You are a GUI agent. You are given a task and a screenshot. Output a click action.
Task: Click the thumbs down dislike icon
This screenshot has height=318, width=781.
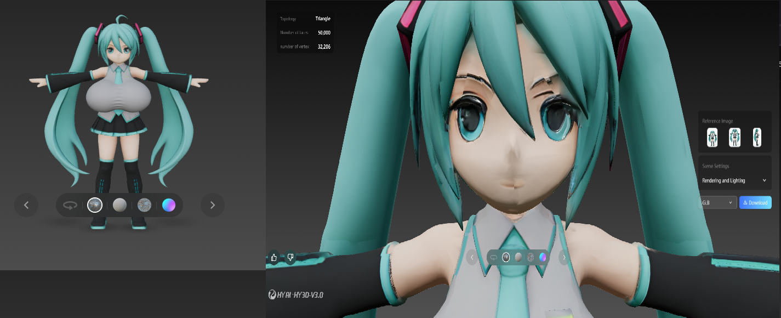pos(290,257)
